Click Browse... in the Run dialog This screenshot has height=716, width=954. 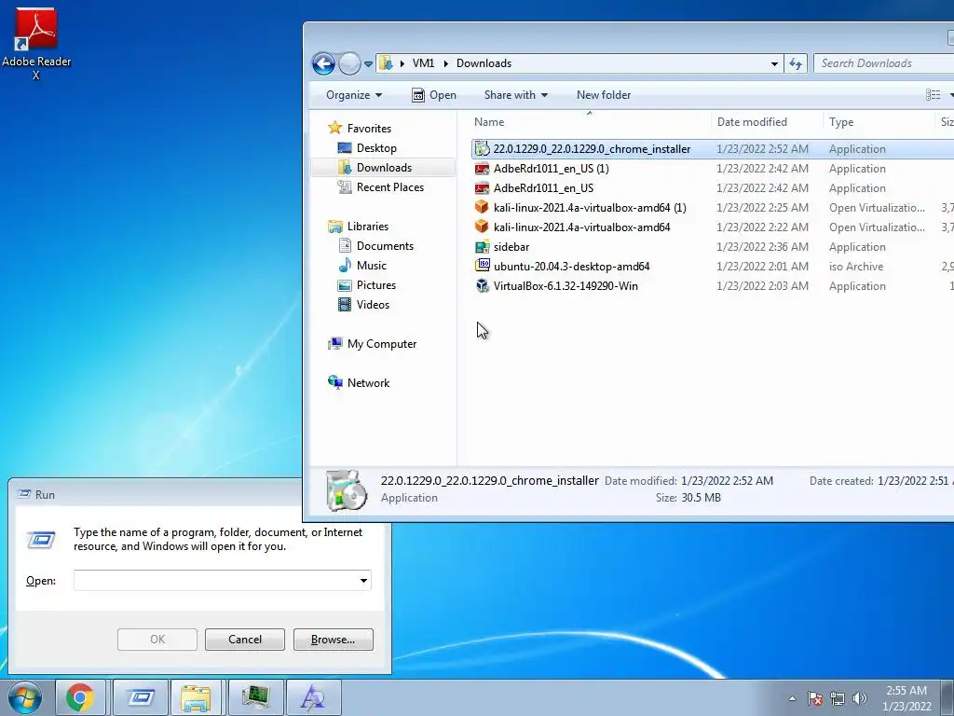333,640
